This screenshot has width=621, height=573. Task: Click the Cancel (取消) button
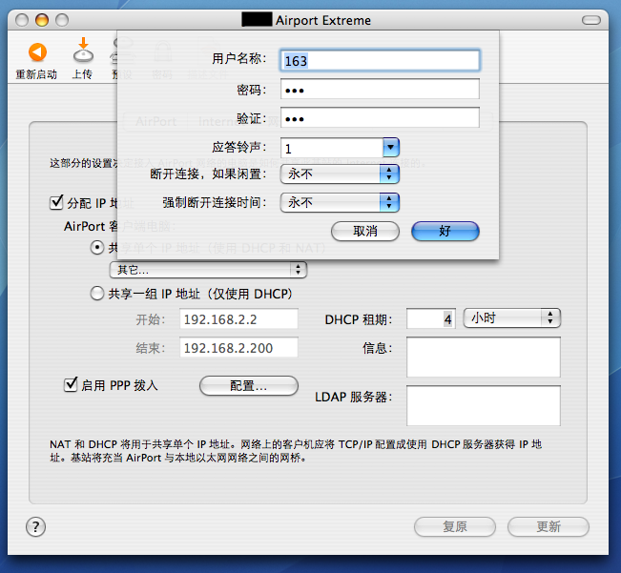[365, 231]
